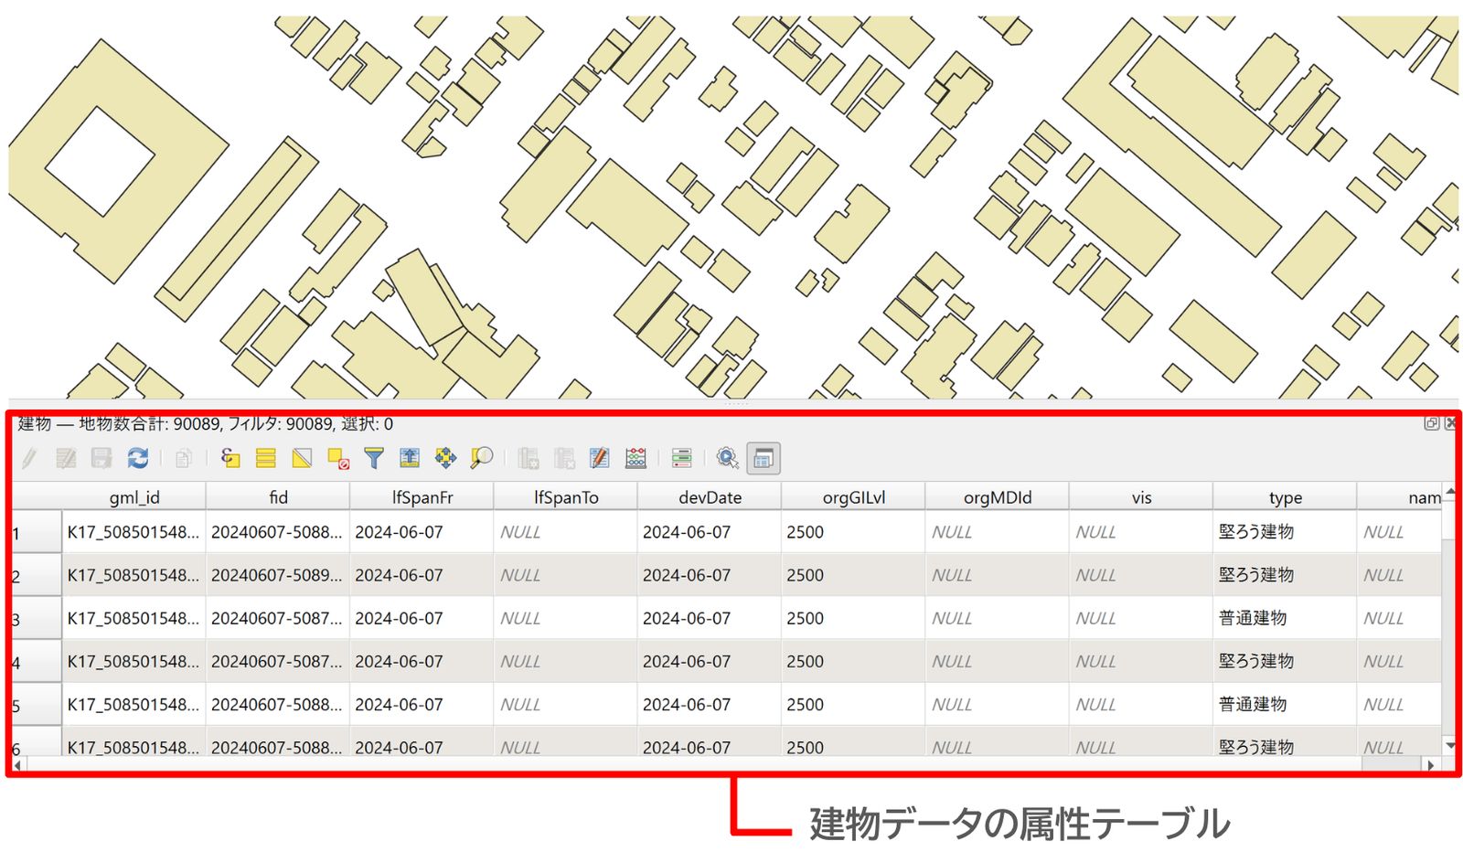Click vertical scrollbar down arrow
Viewport: 1463px width, 852px height.
(x=1449, y=746)
